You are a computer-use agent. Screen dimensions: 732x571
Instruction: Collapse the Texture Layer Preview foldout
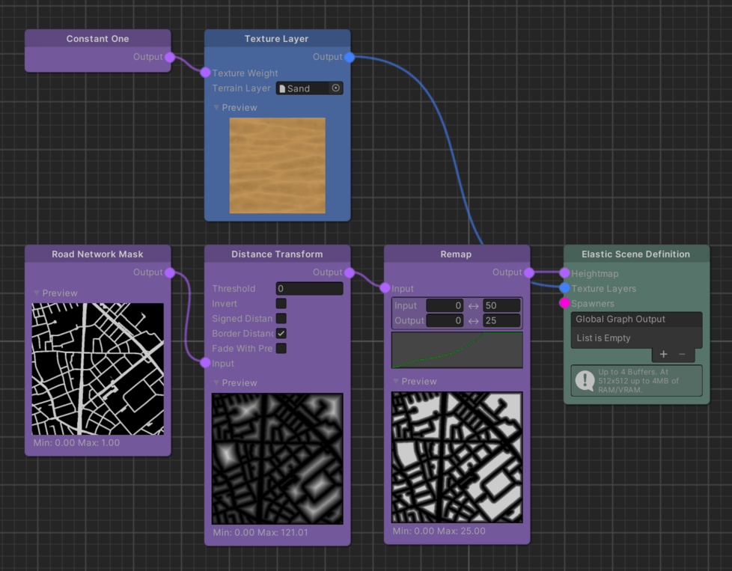pos(217,108)
